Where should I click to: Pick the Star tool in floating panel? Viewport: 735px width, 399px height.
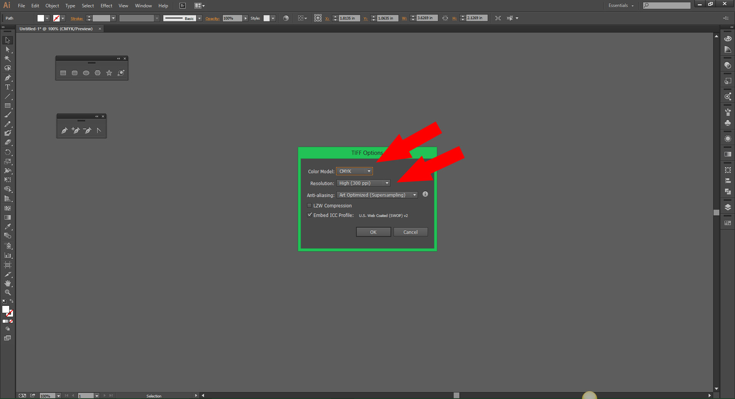coord(109,73)
